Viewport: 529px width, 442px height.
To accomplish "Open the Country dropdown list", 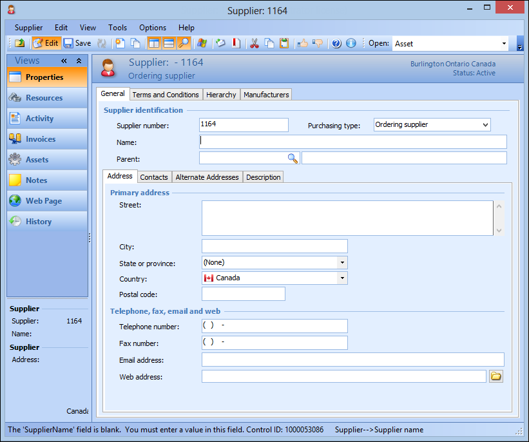I will click(342, 278).
